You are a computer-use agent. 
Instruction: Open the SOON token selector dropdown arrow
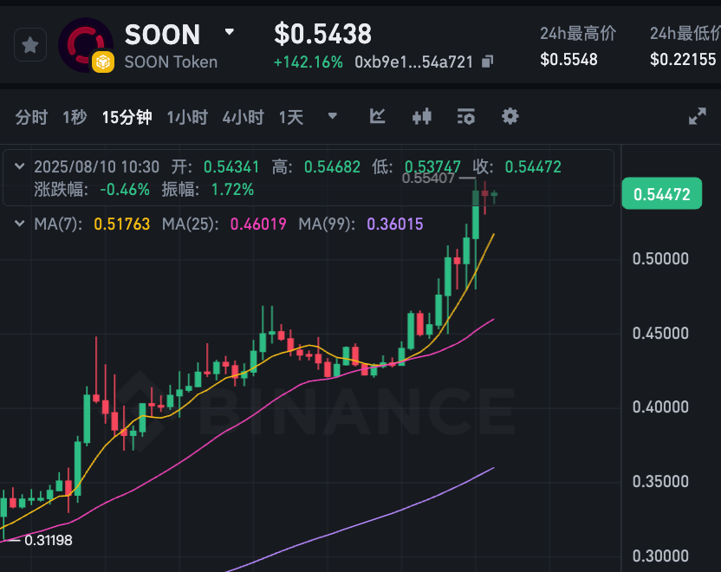point(229,32)
